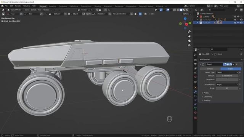The width and height of the screenshot is (244, 137).
Task: Open the Scene properties tab icon
Action: (195, 73)
